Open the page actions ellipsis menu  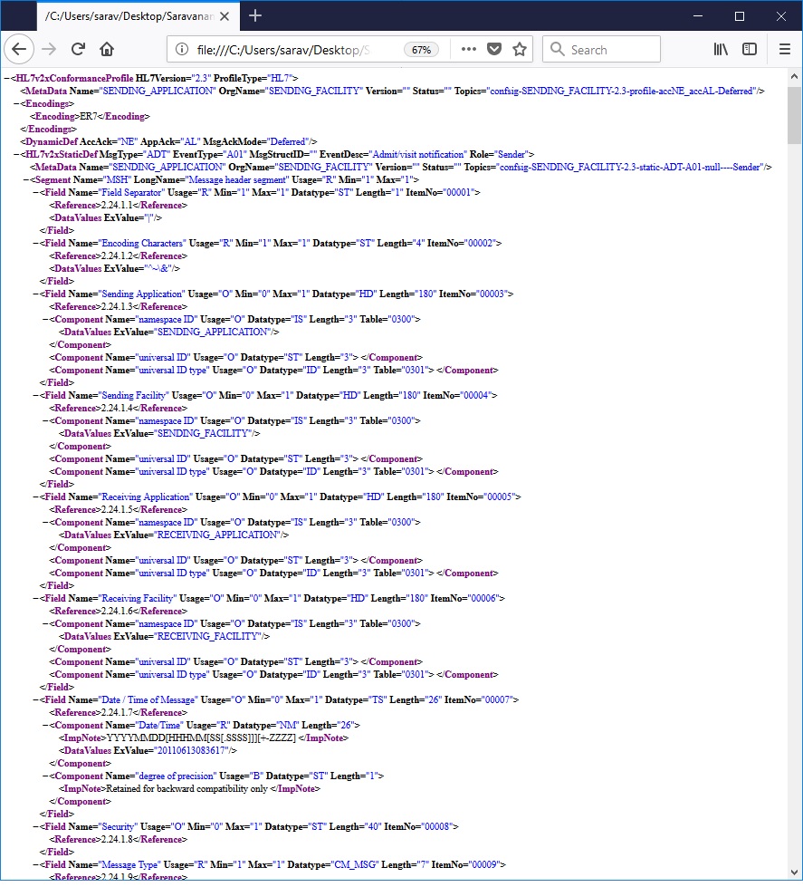point(468,49)
